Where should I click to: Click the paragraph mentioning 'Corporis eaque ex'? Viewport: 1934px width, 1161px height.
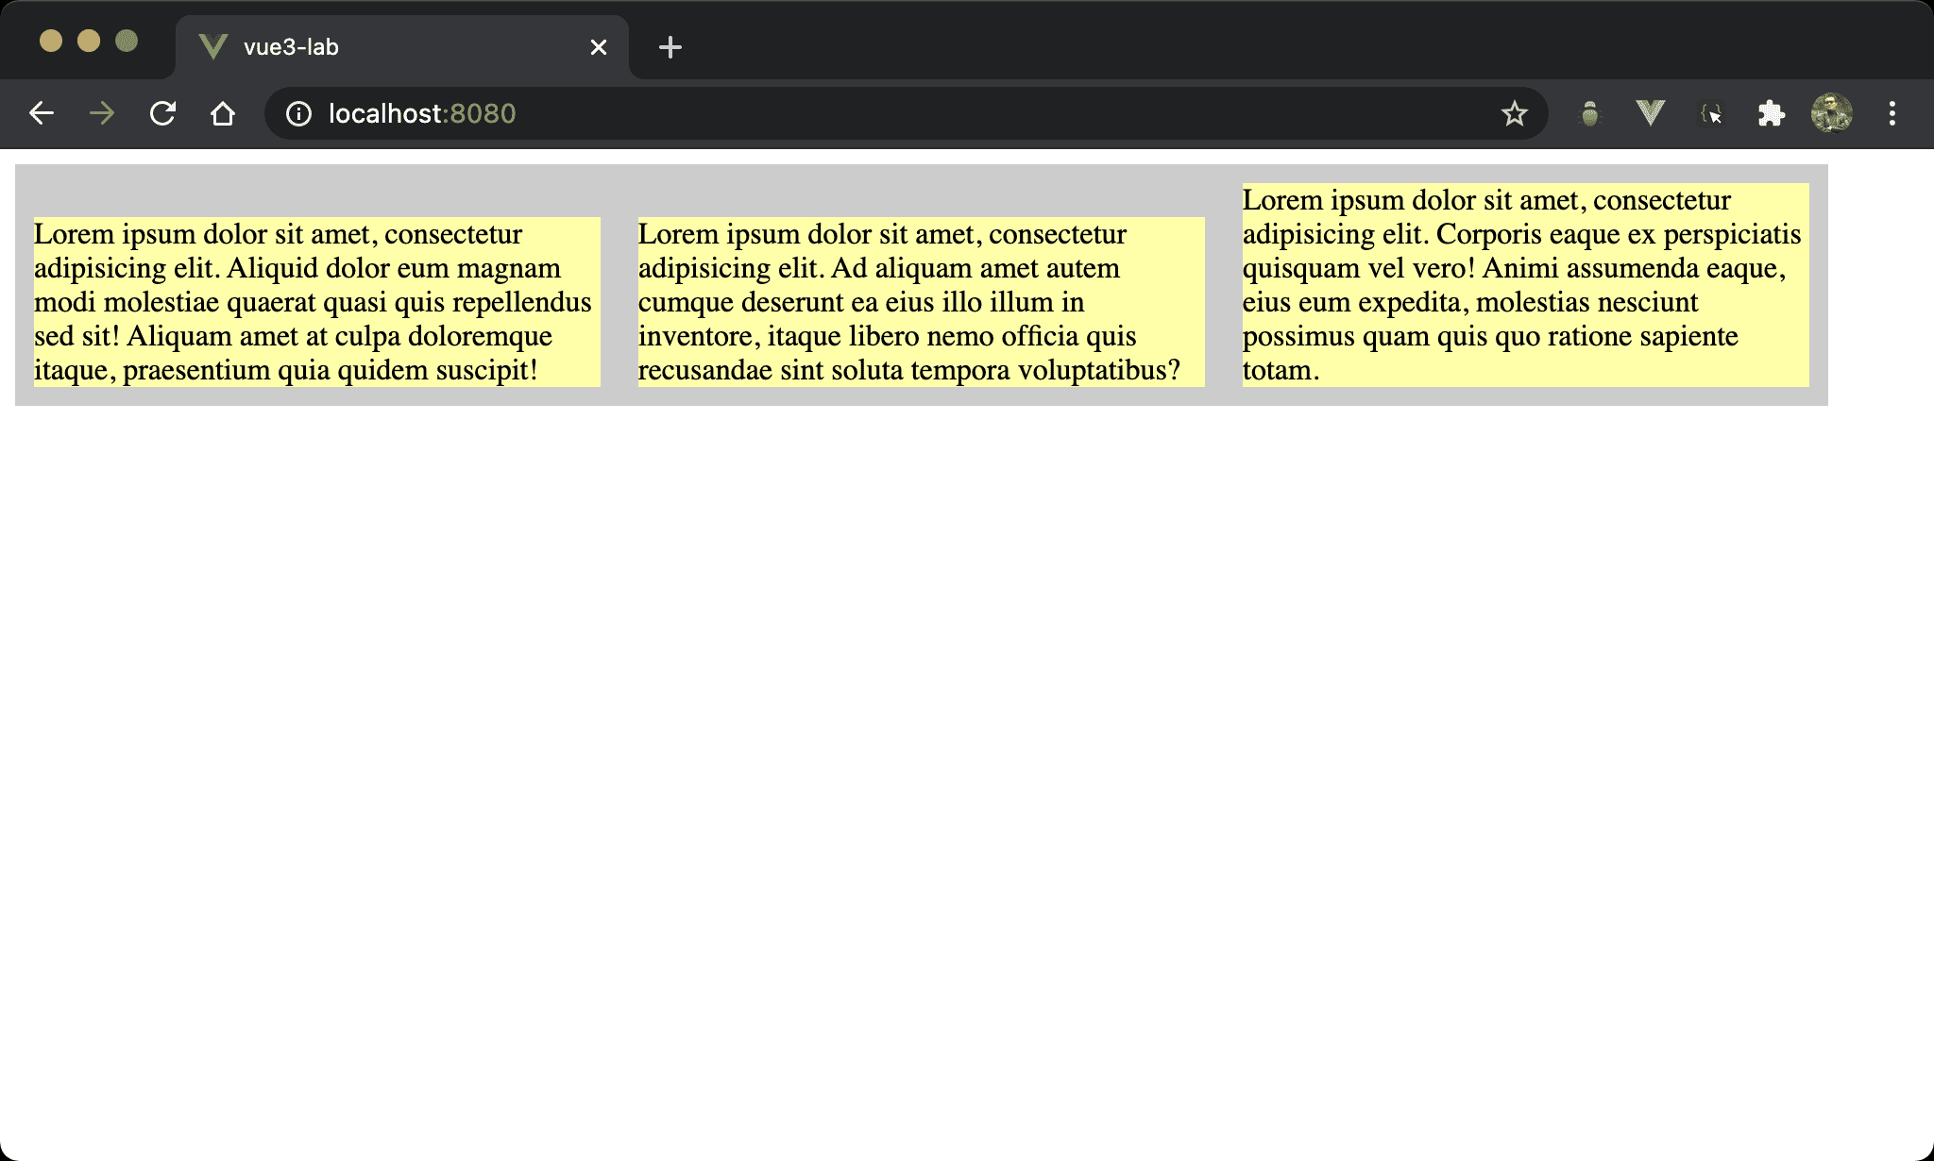(x=1525, y=285)
